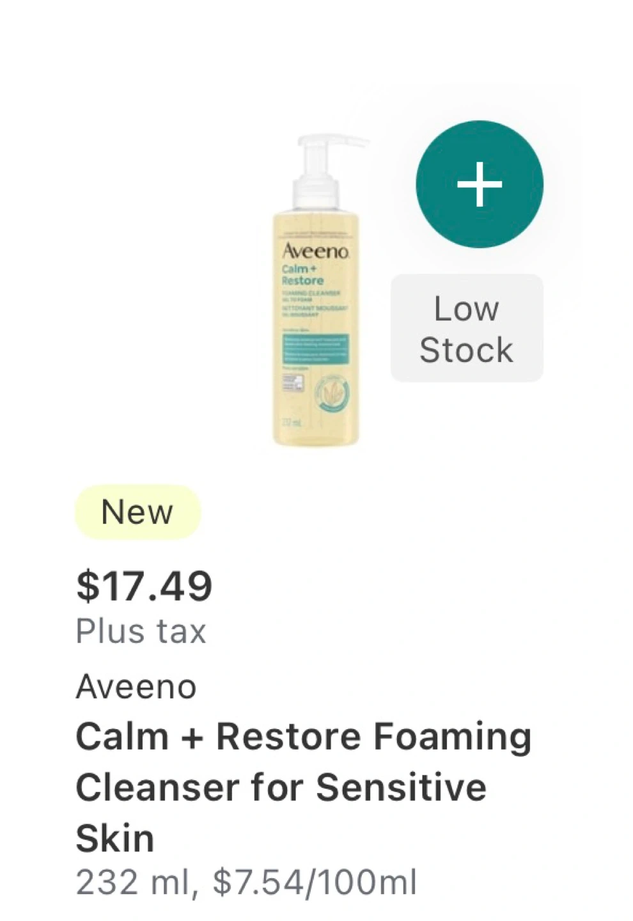Click "Calm + Restore" text on bottle label
633x921 pixels.
tap(302, 275)
